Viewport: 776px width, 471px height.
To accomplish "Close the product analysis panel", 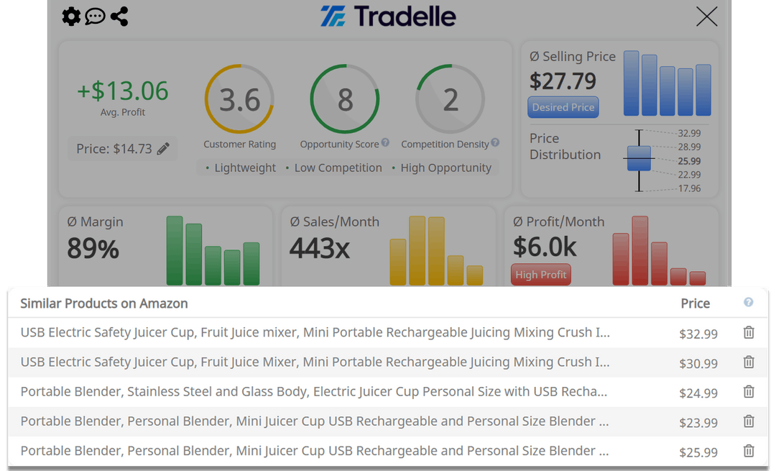I will click(706, 17).
